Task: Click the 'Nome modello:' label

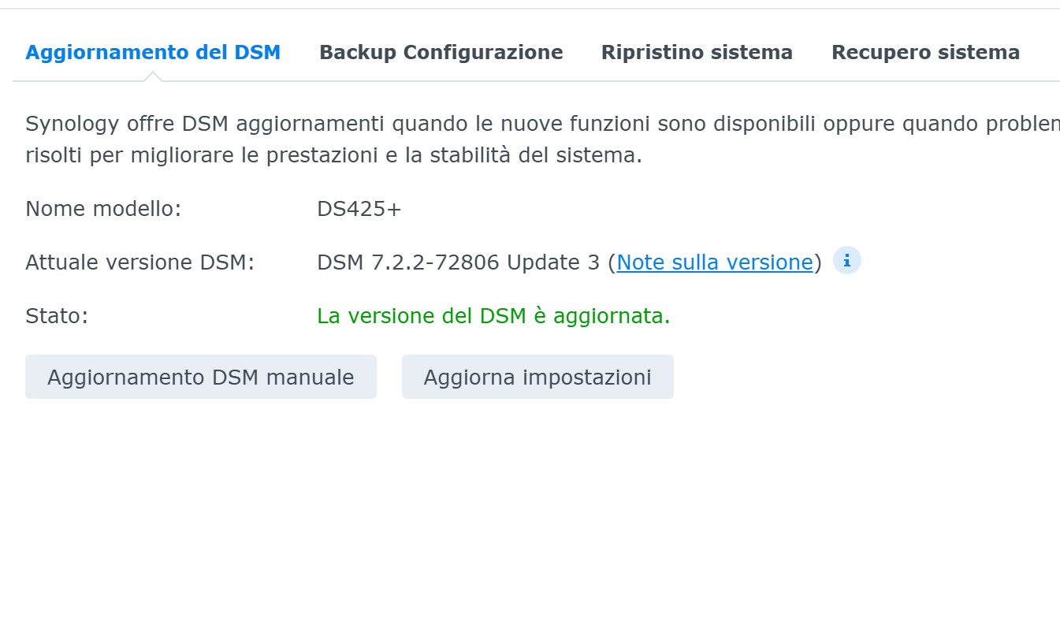Action: pyautogui.click(x=103, y=209)
